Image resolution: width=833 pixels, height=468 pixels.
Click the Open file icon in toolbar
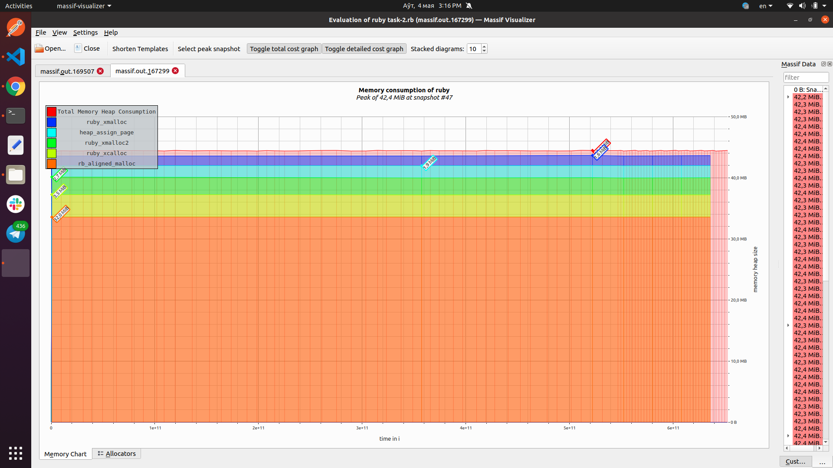(39, 49)
